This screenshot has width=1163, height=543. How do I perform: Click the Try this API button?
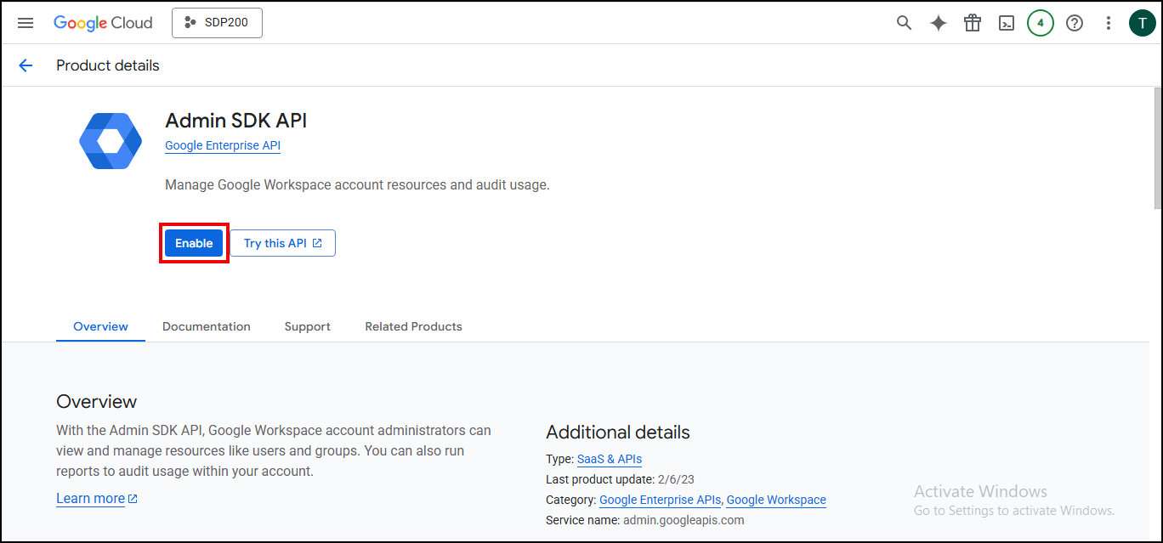click(x=282, y=243)
